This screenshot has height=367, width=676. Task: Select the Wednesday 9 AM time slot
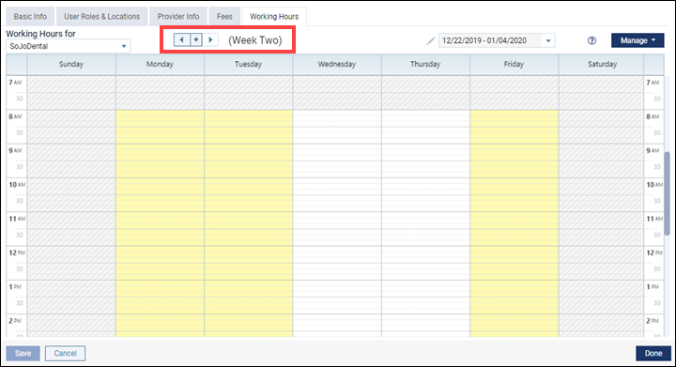tap(337, 152)
